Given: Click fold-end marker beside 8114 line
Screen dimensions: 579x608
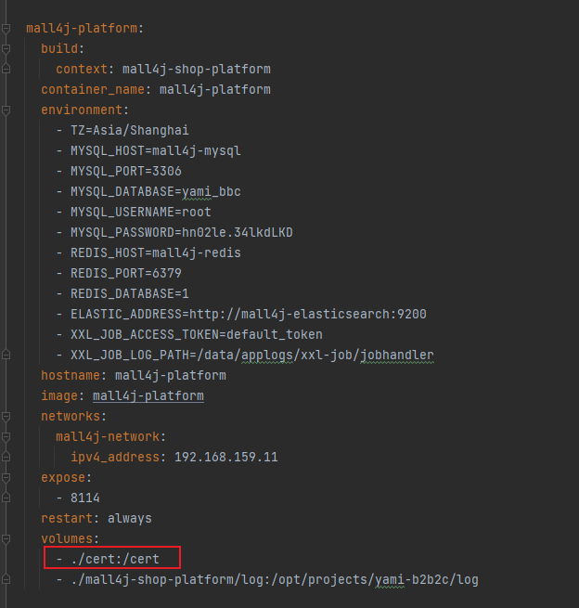Looking at the screenshot, I should 6,498.
